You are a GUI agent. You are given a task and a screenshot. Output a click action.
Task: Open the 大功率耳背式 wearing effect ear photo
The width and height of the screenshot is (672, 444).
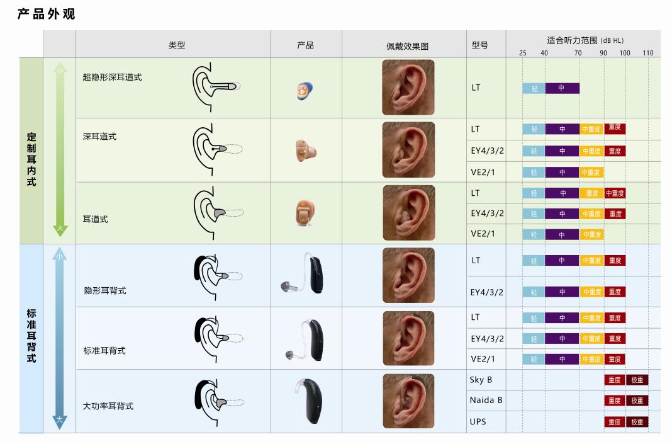click(x=408, y=401)
